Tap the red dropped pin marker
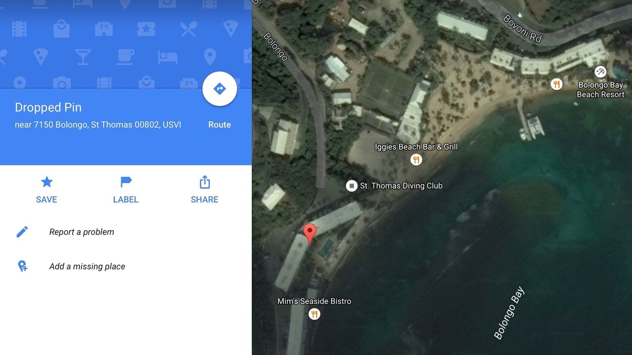Image resolution: width=632 pixels, height=355 pixels. 310,234
